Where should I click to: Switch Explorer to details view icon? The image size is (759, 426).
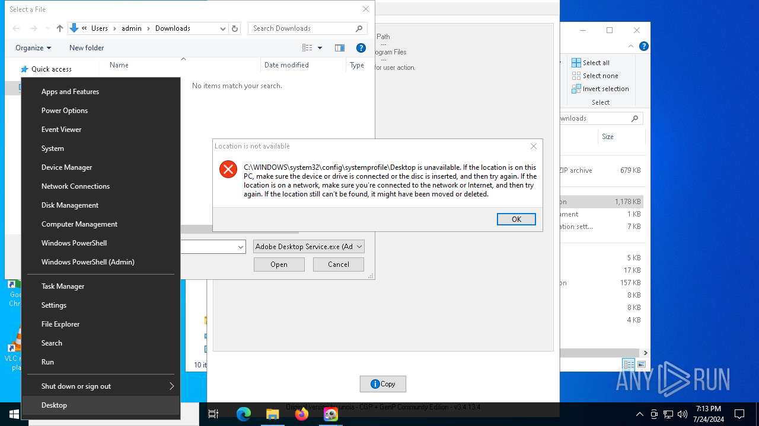tap(629, 364)
